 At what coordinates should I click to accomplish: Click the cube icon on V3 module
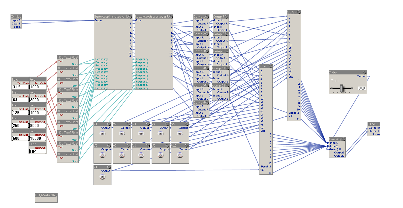(148, 124)
